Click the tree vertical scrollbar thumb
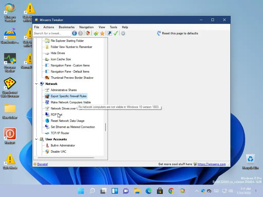The image size is (263, 197). click(x=106, y=127)
